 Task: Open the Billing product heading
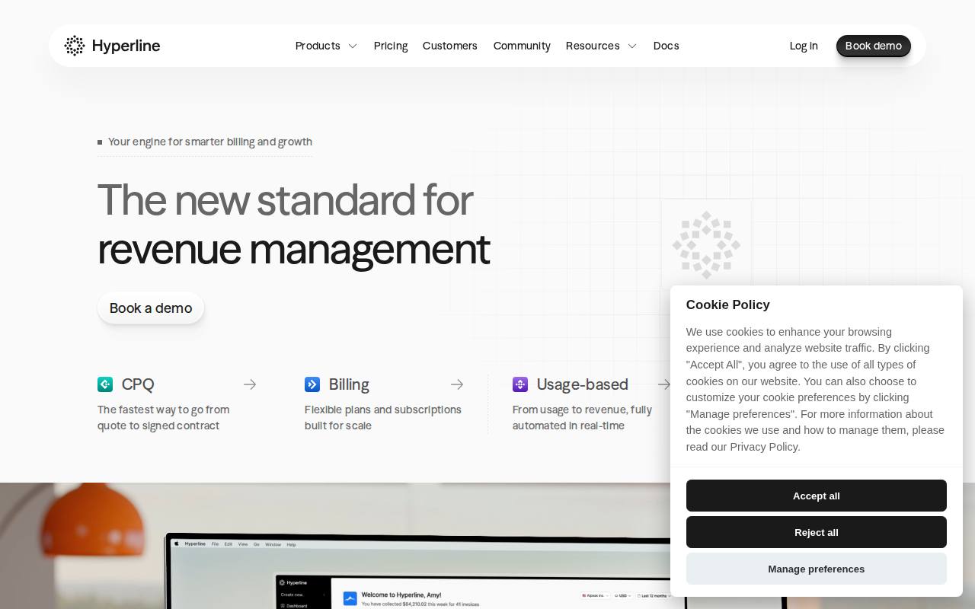click(349, 384)
